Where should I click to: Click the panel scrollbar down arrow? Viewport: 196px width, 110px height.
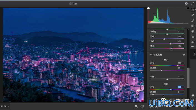coord(188,108)
